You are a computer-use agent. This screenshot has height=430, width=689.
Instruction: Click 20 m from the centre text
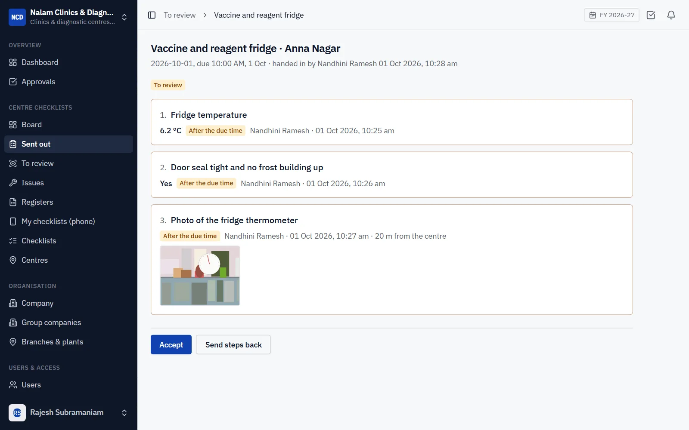[410, 236]
